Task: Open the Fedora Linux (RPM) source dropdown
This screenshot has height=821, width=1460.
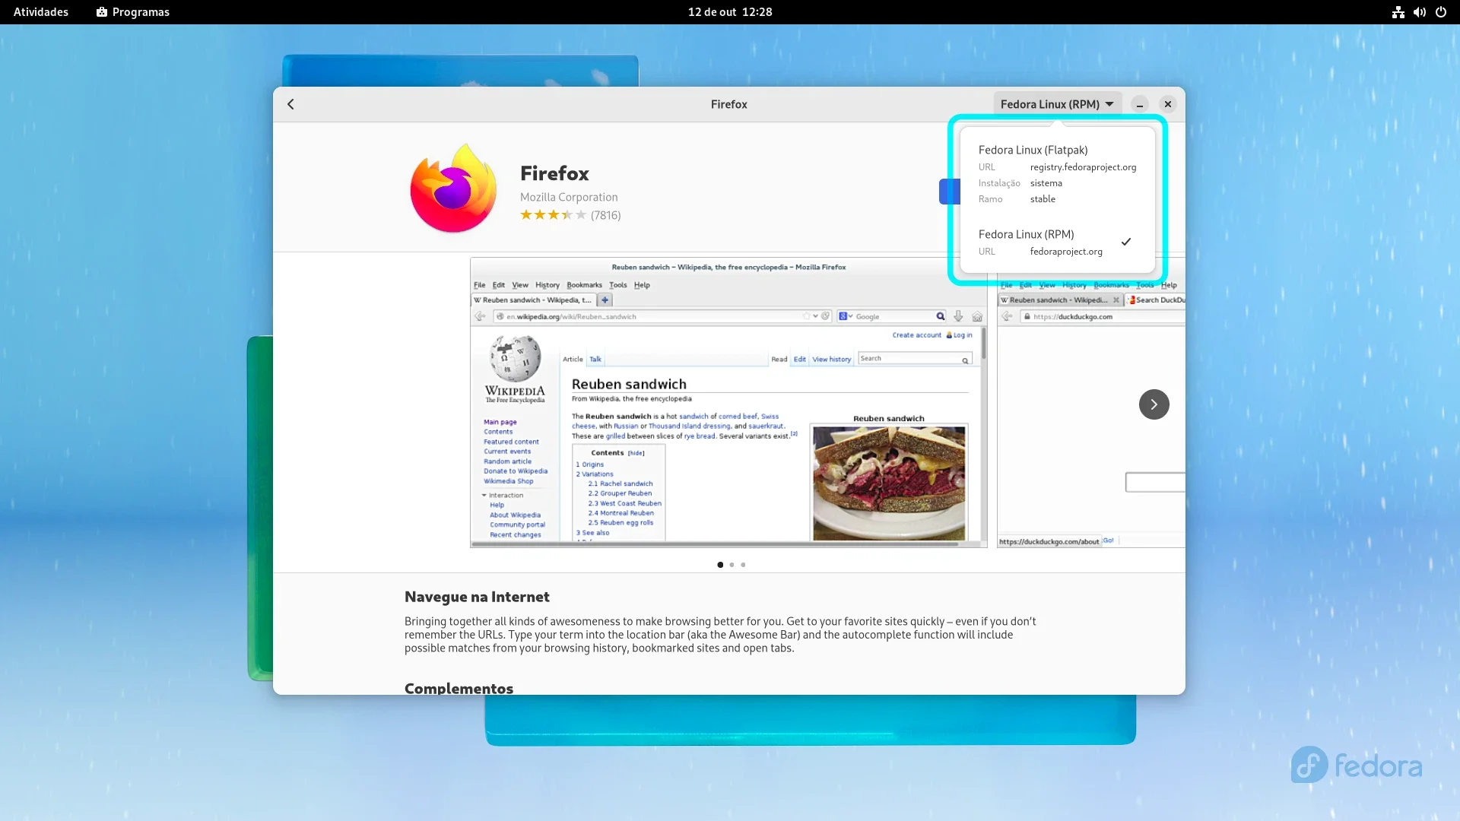Action: pyautogui.click(x=1057, y=104)
